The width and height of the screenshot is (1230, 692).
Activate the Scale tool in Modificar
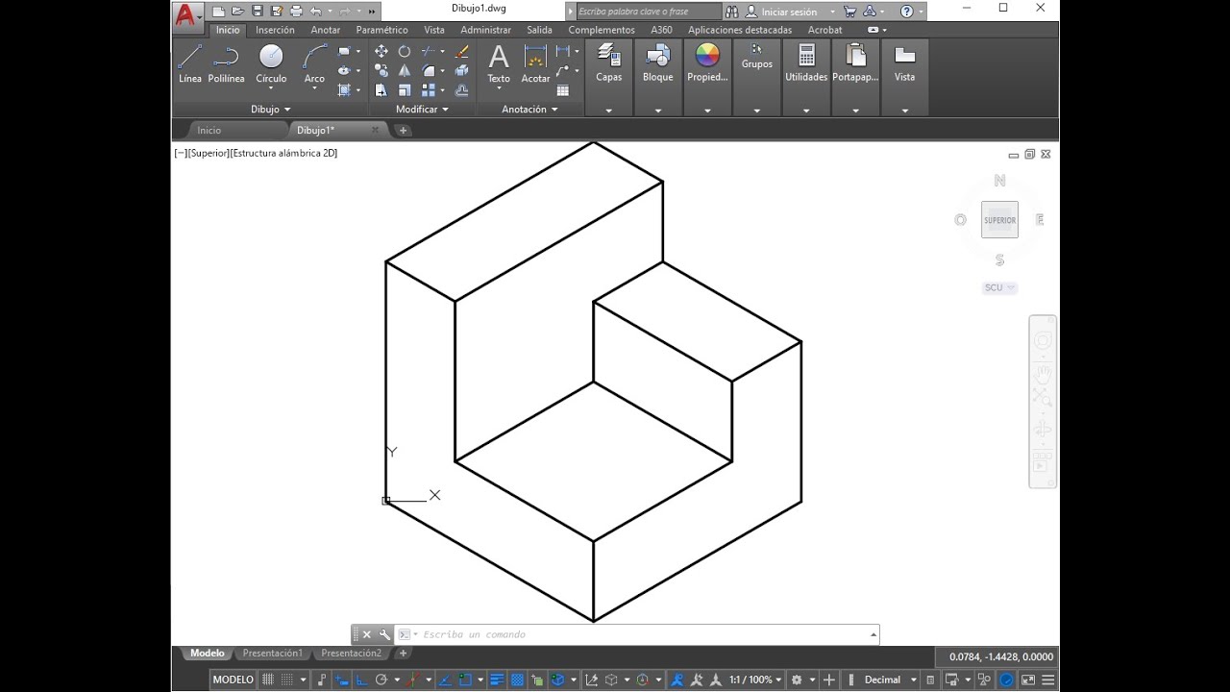(405, 89)
